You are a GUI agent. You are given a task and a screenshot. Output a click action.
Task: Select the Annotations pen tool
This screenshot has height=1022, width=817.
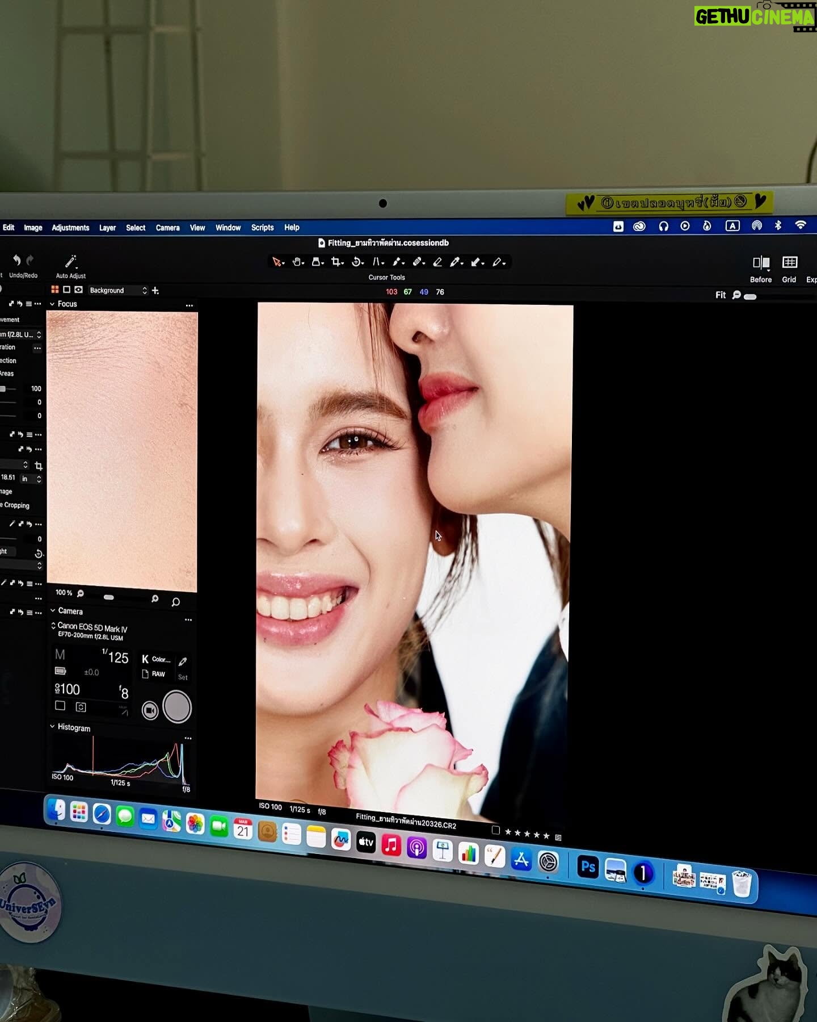pos(498,262)
